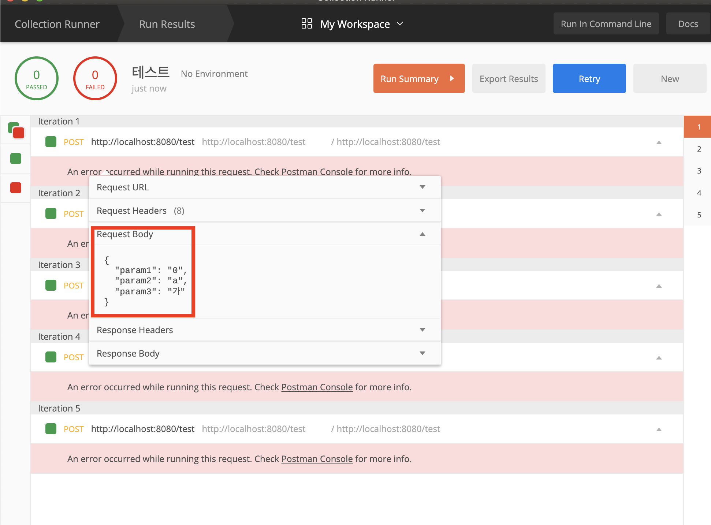The image size is (711, 525).
Task: Switch to Run Results tab
Action: [167, 24]
